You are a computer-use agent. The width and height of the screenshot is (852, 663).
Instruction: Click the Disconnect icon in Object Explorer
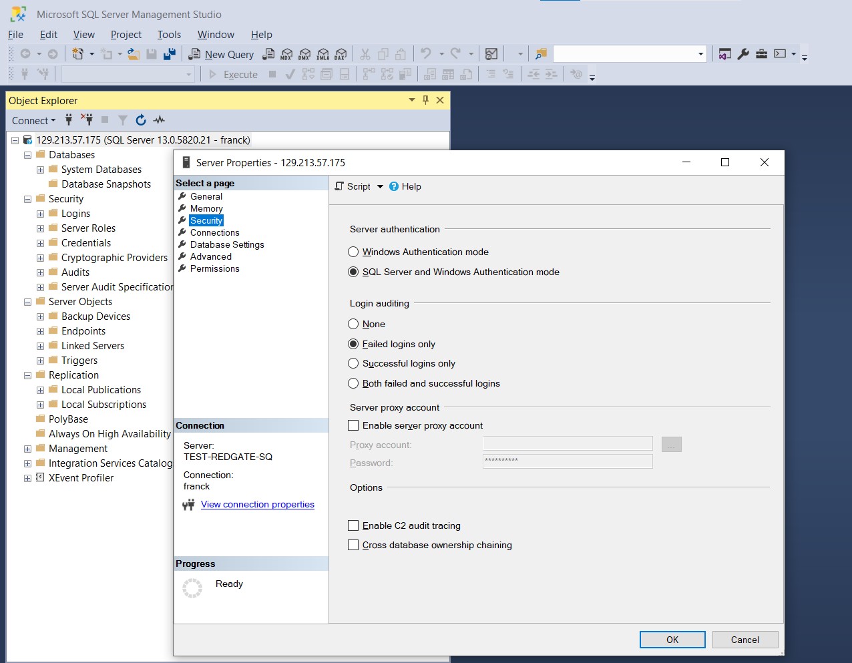[x=87, y=120]
